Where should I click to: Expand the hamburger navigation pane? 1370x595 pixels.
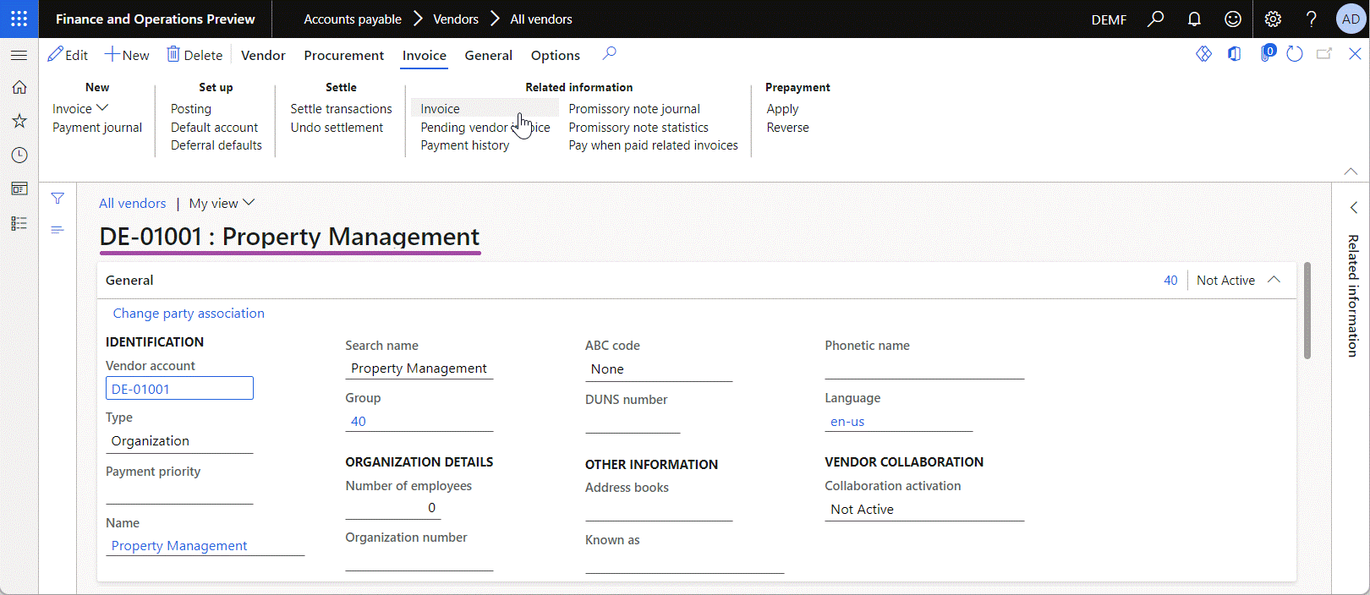tap(19, 55)
